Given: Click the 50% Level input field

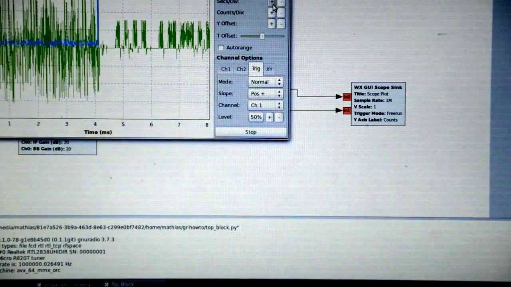Looking at the screenshot, I should pyautogui.click(x=256, y=117).
